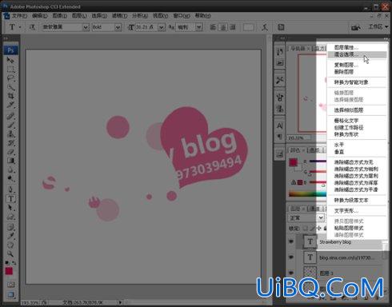Open the character and paragraph palettes icon
The width and height of the screenshot is (392, 307).
coord(281,27)
